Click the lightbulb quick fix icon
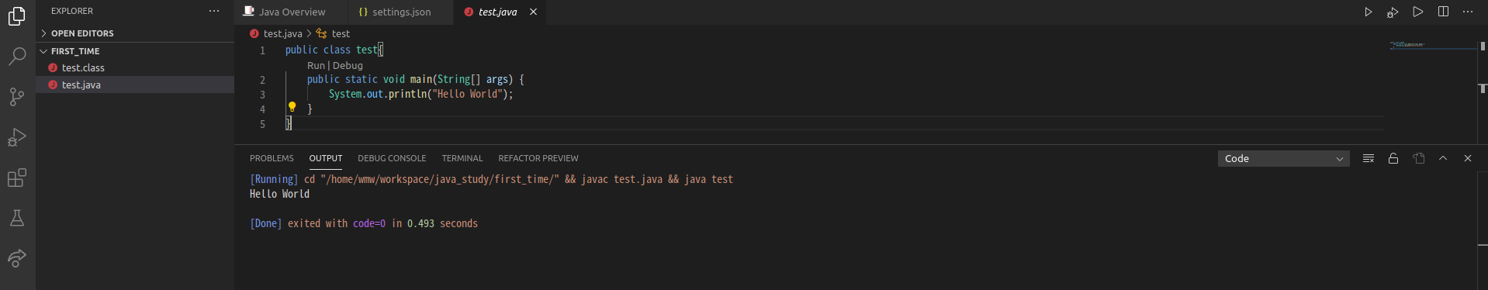This screenshot has width=1488, height=290. point(292,107)
